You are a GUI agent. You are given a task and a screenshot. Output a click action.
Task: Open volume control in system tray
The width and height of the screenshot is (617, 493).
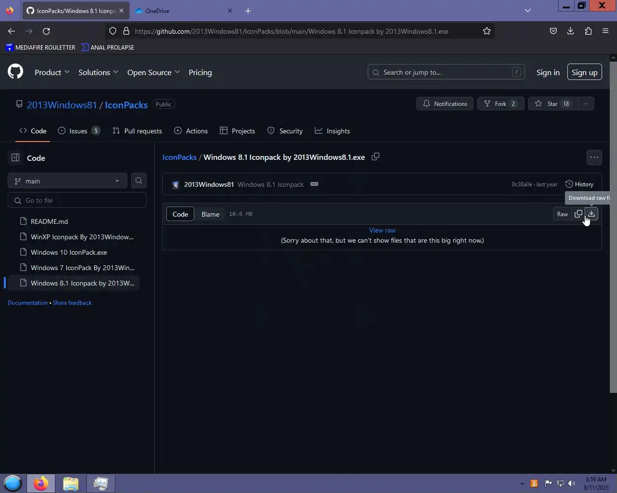[572, 483]
